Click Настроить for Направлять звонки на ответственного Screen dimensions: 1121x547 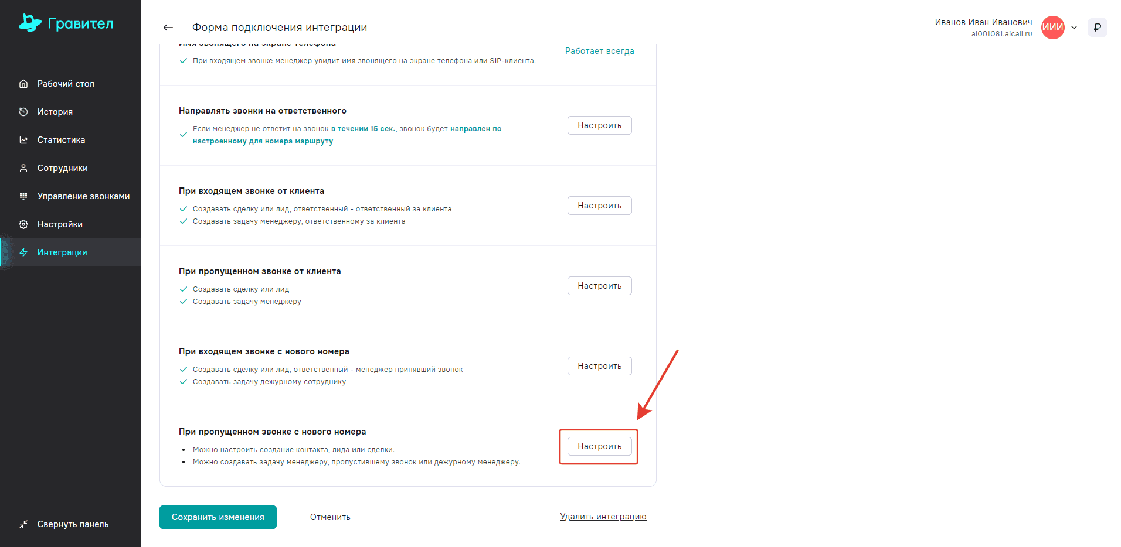pos(599,125)
